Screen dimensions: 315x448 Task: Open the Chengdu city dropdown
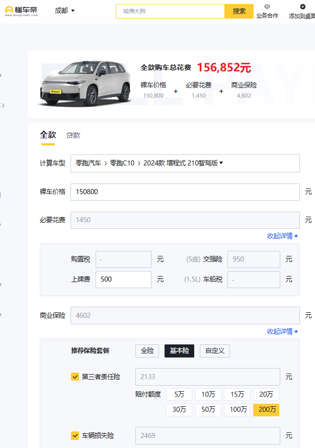click(x=65, y=11)
